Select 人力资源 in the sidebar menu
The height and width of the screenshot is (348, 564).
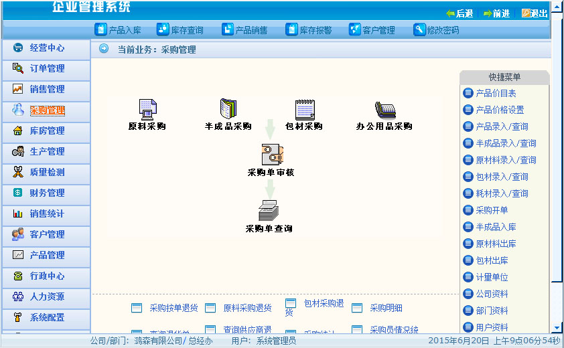pos(46,297)
